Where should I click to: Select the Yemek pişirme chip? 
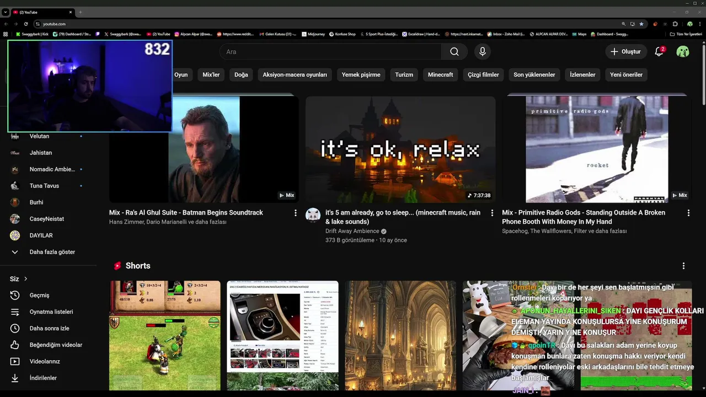tap(361, 74)
